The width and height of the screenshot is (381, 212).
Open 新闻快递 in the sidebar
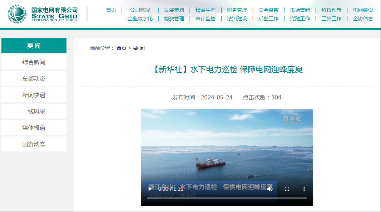34,95
